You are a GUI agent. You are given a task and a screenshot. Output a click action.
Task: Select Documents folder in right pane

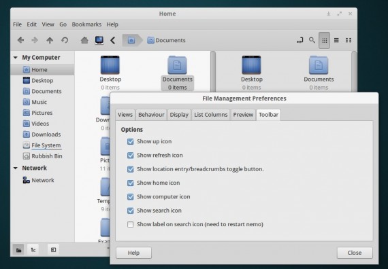pyautogui.click(x=319, y=73)
